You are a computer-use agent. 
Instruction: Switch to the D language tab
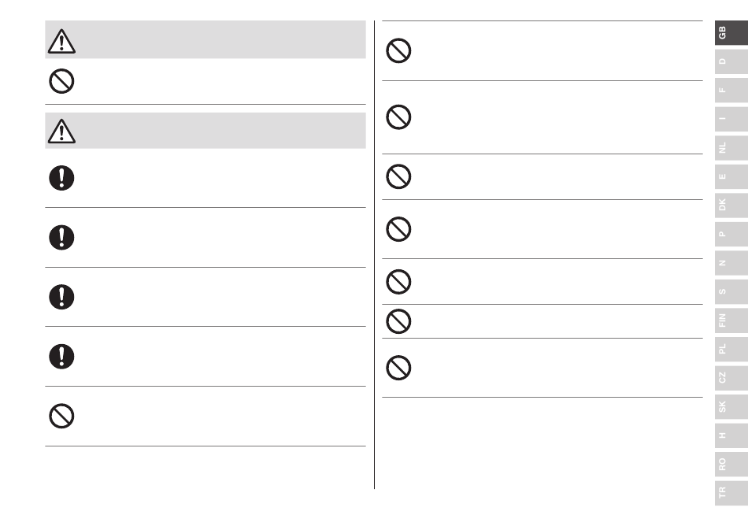point(731,61)
